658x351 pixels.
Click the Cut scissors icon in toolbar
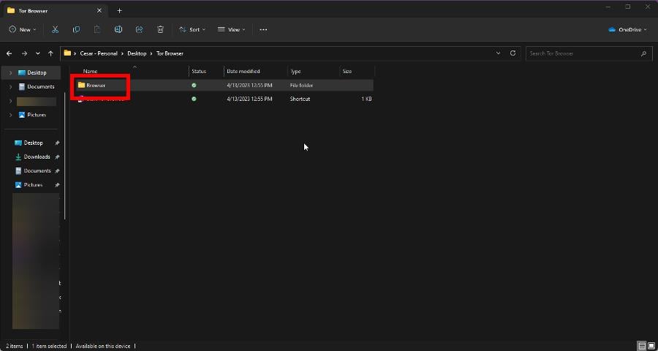(55, 29)
